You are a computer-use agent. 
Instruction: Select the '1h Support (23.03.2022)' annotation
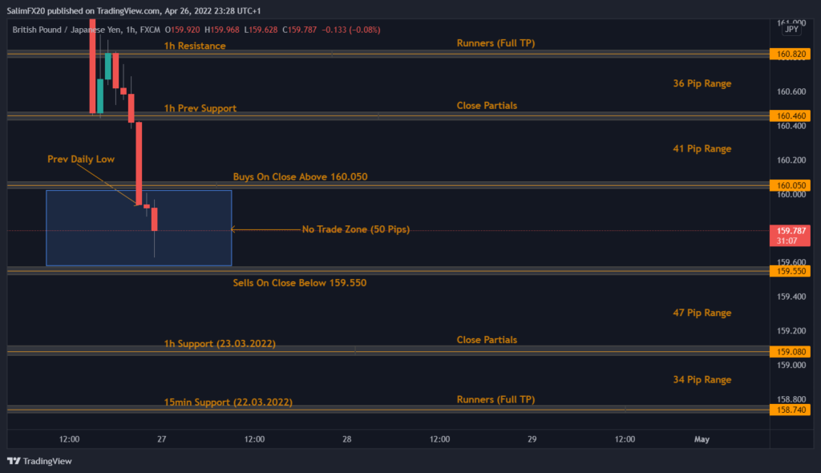[220, 344]
